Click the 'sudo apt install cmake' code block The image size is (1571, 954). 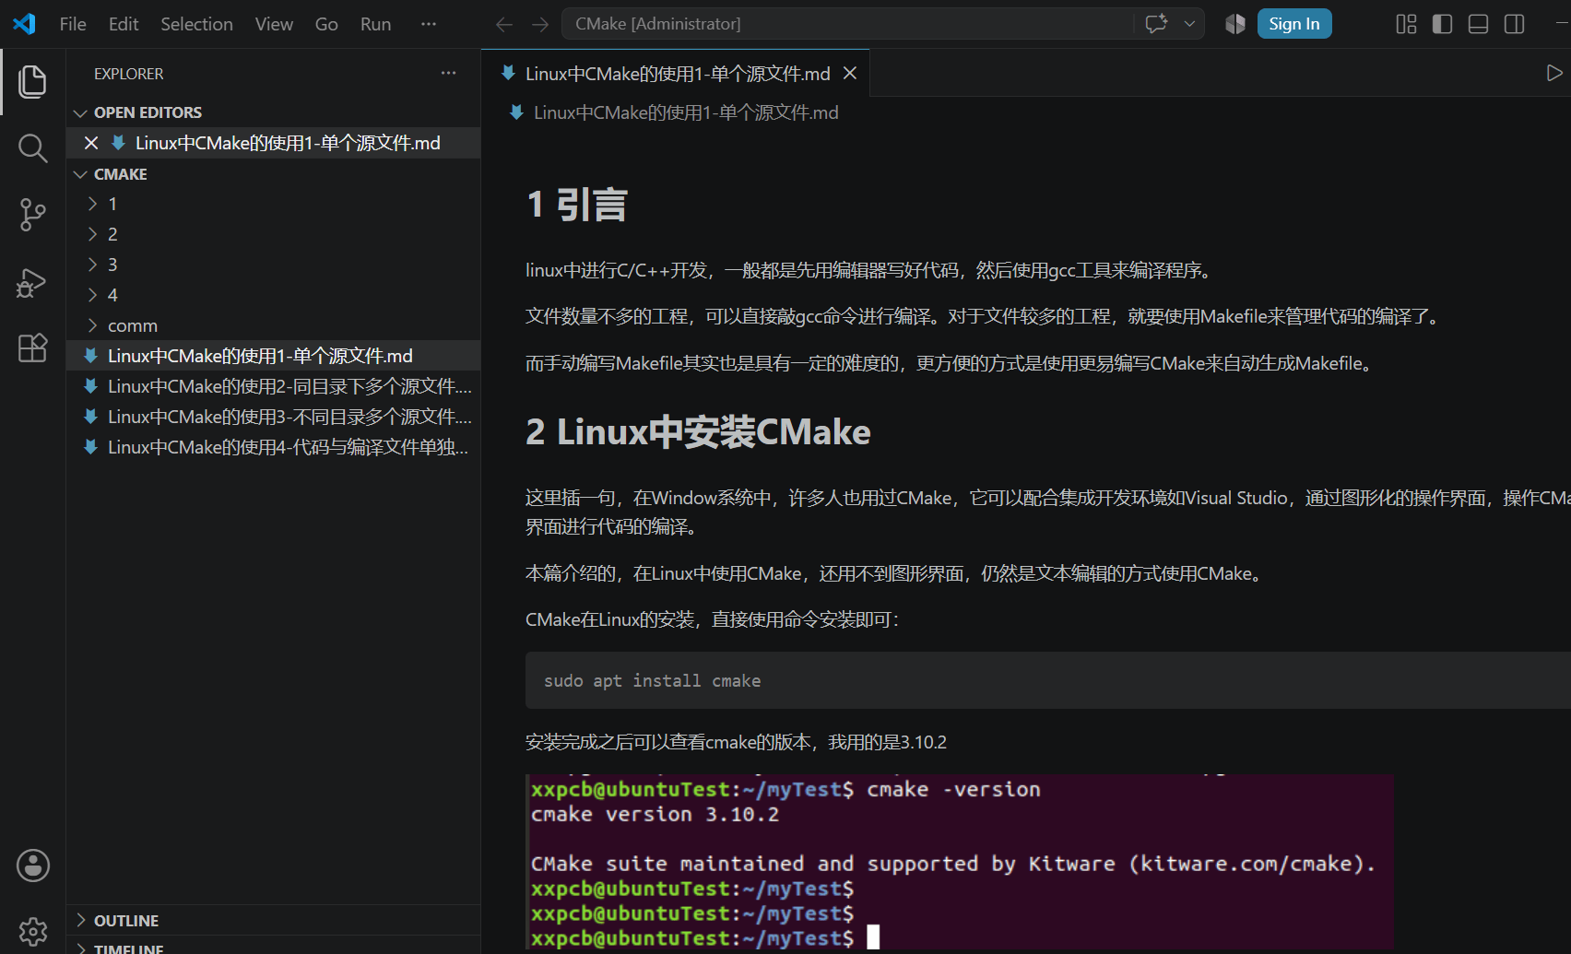point(1048,680)
